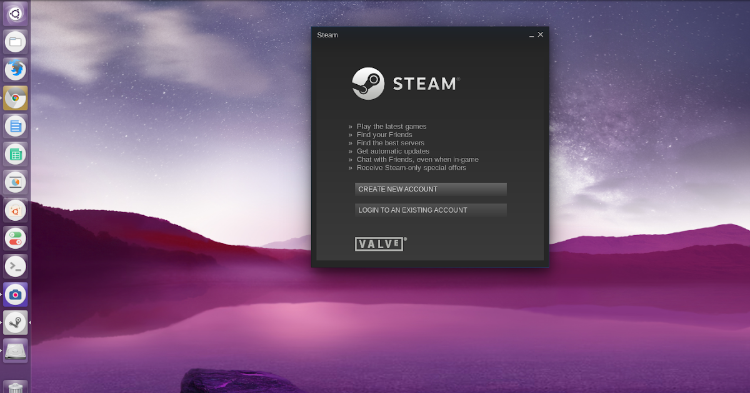Click Create New Account button

[x=431, y=189]
